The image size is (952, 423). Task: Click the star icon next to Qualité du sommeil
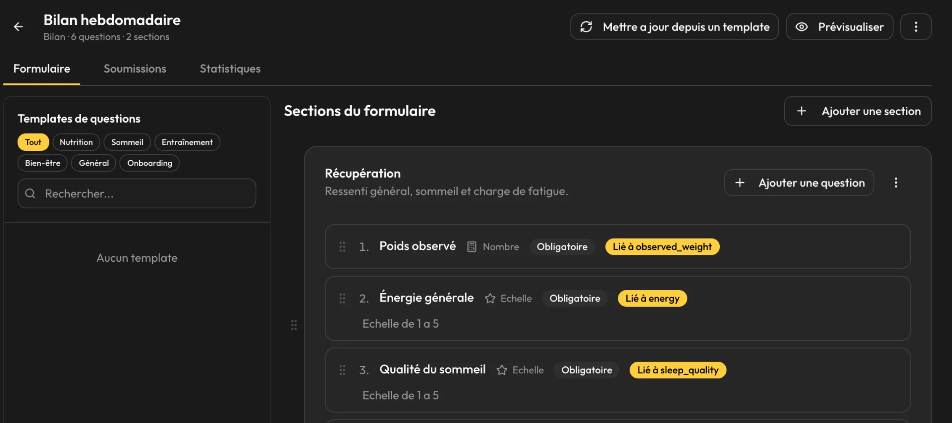pyautogui.click(x=501, y=370)
